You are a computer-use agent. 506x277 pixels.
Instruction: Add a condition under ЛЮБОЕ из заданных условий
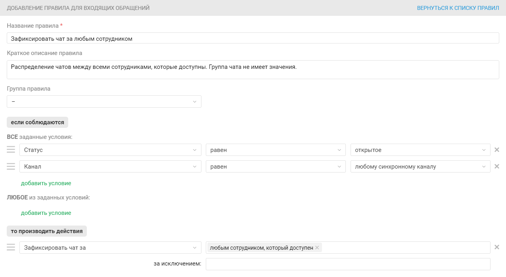pos(46,213)
